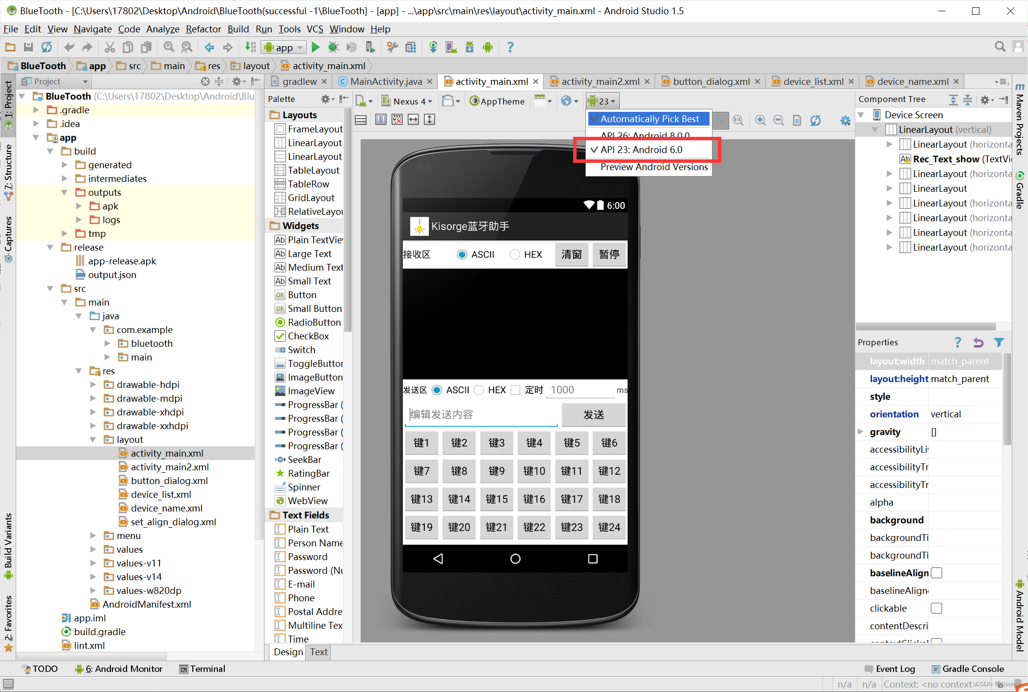Click the Refresh icon in design preview

click(x=816, y=120)
